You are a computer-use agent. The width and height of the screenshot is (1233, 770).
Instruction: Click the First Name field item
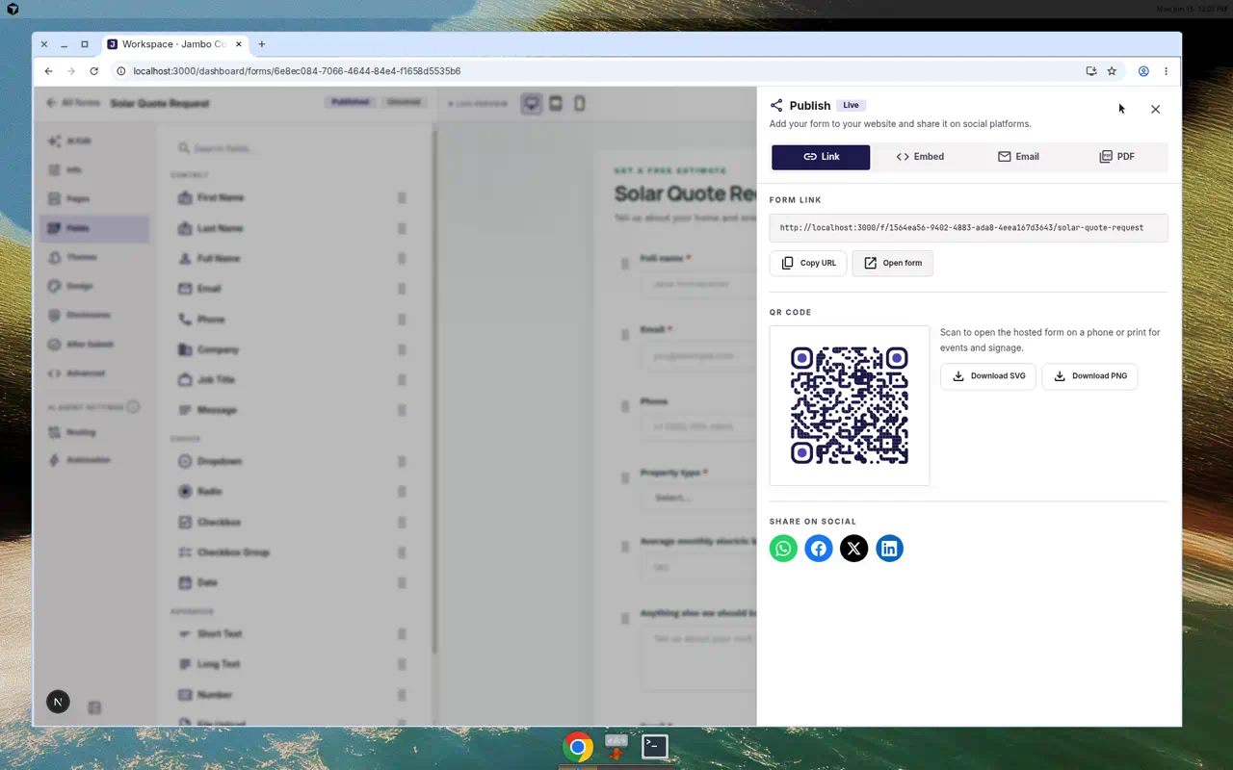pos(292,197)
